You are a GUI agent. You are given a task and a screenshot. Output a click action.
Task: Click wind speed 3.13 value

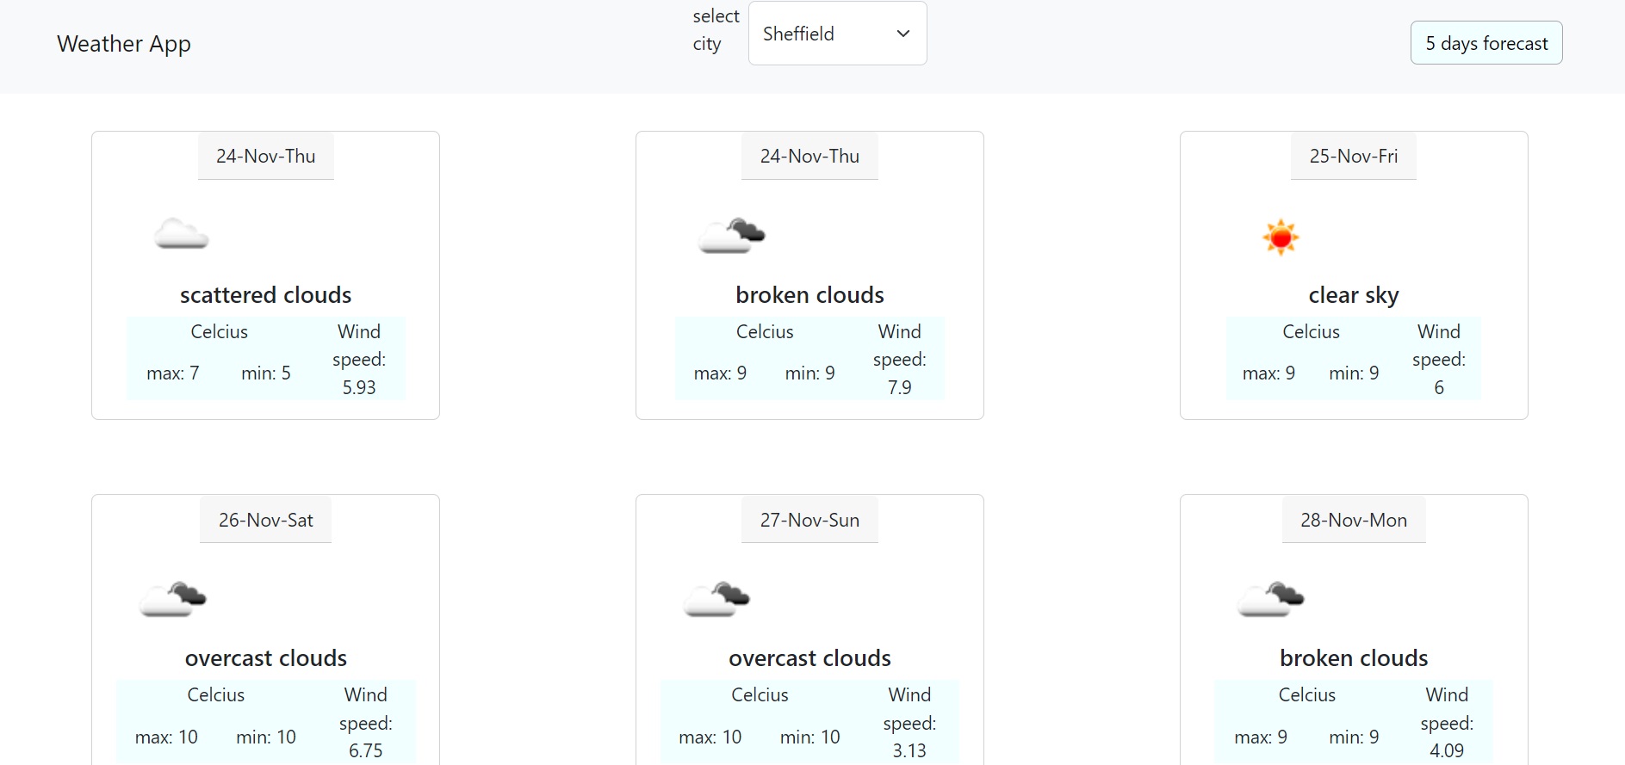909,750
